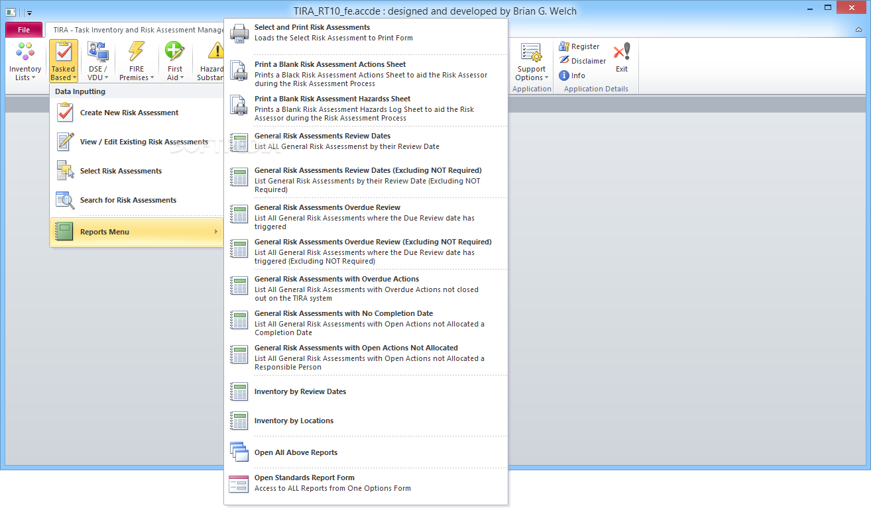
Task: Open the DSE / VDU ribbon icon
Action: (x=97, y=52)
